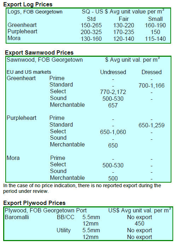This screenshot has width=176, height=245.
Task: Select Greenheart Merchantable value 657
Action: pyautogui.click(x=113, y=105)
